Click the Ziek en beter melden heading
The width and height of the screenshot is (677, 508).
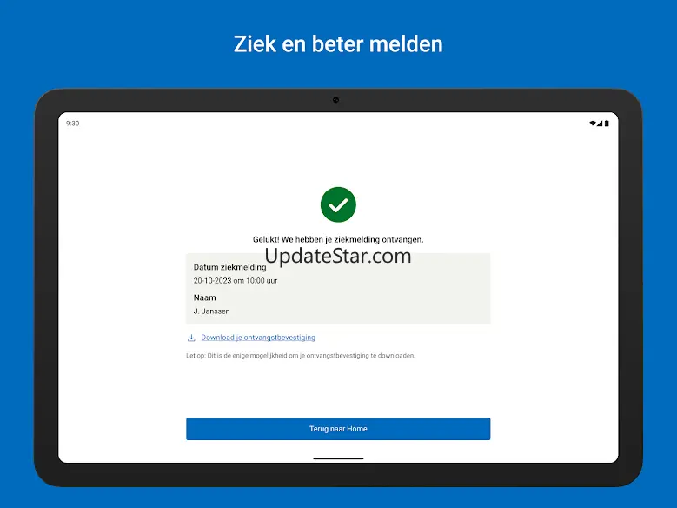338,44
